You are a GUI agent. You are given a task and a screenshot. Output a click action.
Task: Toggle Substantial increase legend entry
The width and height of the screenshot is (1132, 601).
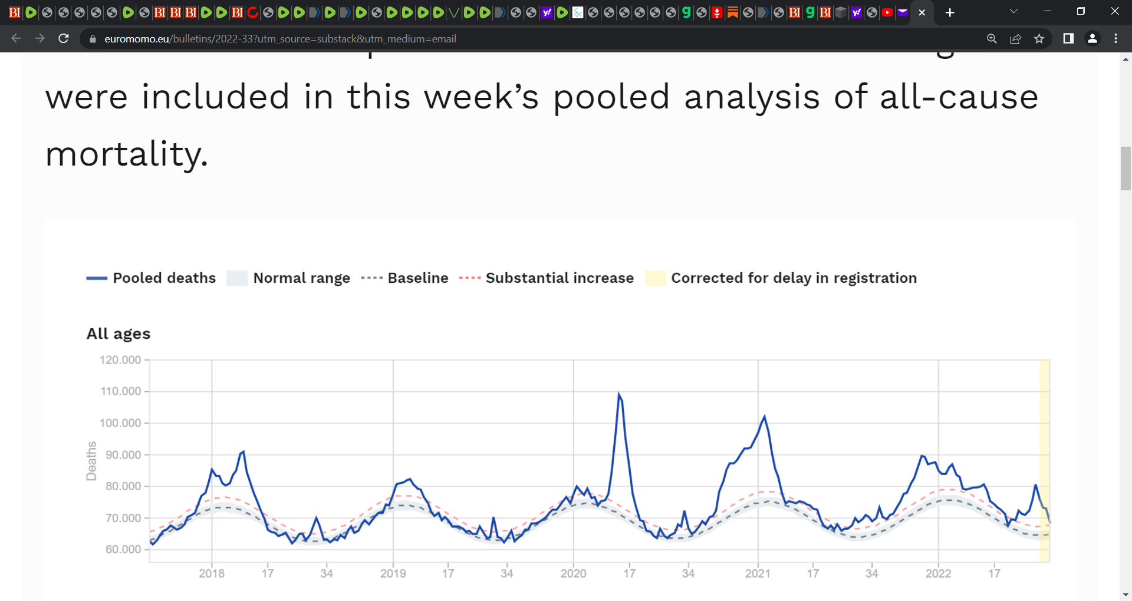click(547, 278)
